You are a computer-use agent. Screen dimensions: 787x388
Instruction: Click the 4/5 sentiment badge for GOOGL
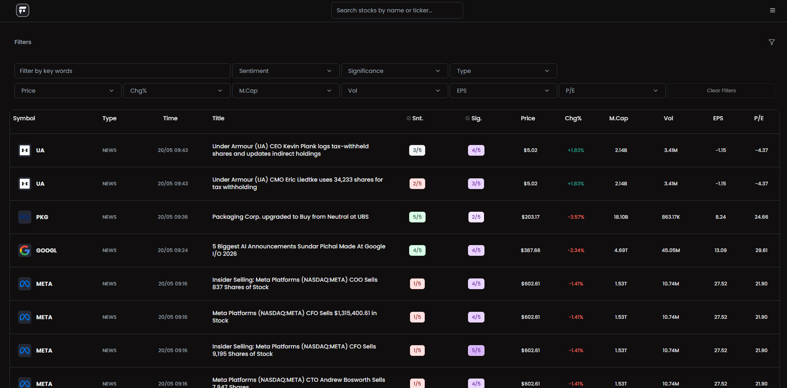coord(417,250)
